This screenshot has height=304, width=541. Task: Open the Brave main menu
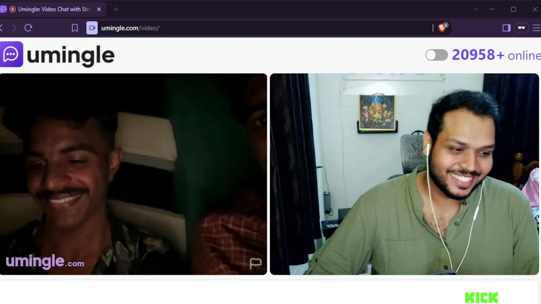[536, 28]
